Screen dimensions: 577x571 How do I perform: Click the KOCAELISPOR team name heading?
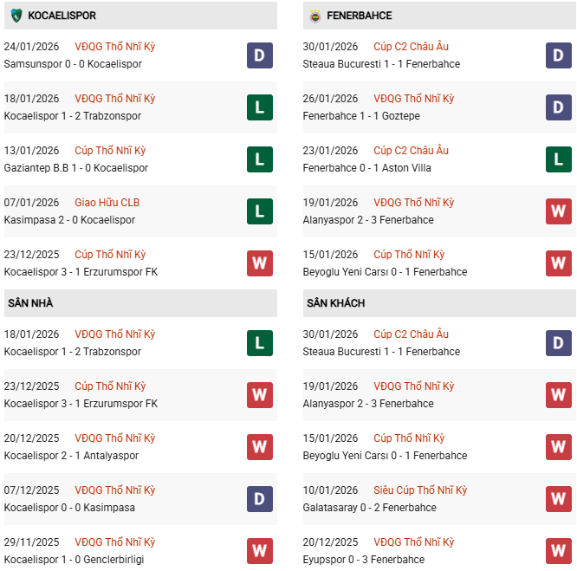point(62,16)
